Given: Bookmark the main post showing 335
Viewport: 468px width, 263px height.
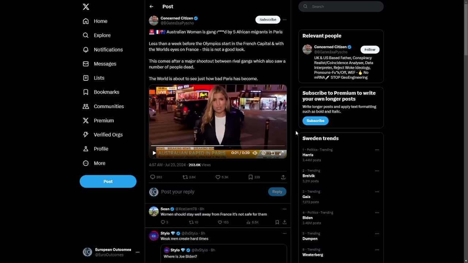Looking at the screenshot, I should pyautogui.click(x=250, y=177).
